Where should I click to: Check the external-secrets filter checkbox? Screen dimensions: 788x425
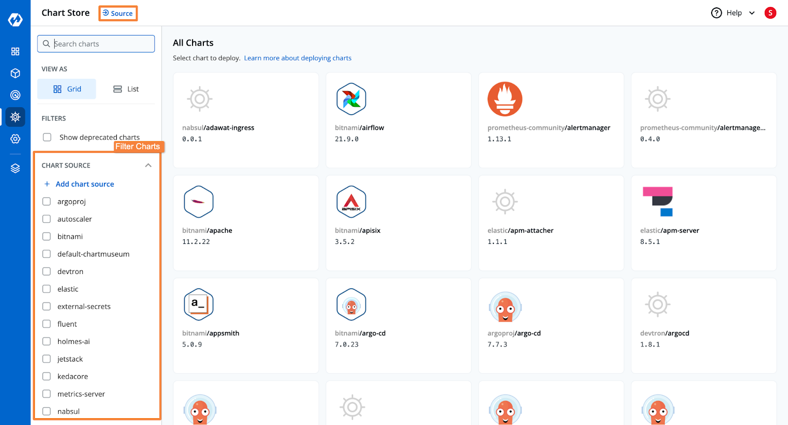click(47, 306)
